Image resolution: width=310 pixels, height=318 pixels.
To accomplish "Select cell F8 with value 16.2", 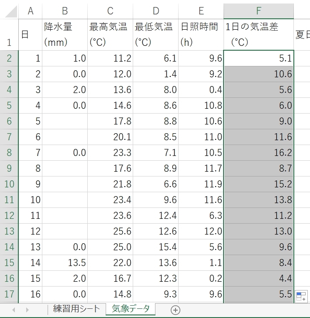I will pos(258,153).
